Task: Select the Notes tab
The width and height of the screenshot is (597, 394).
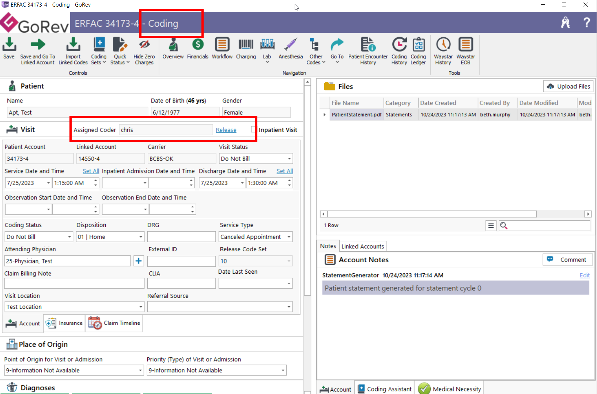Action: [x=328, y=246]
